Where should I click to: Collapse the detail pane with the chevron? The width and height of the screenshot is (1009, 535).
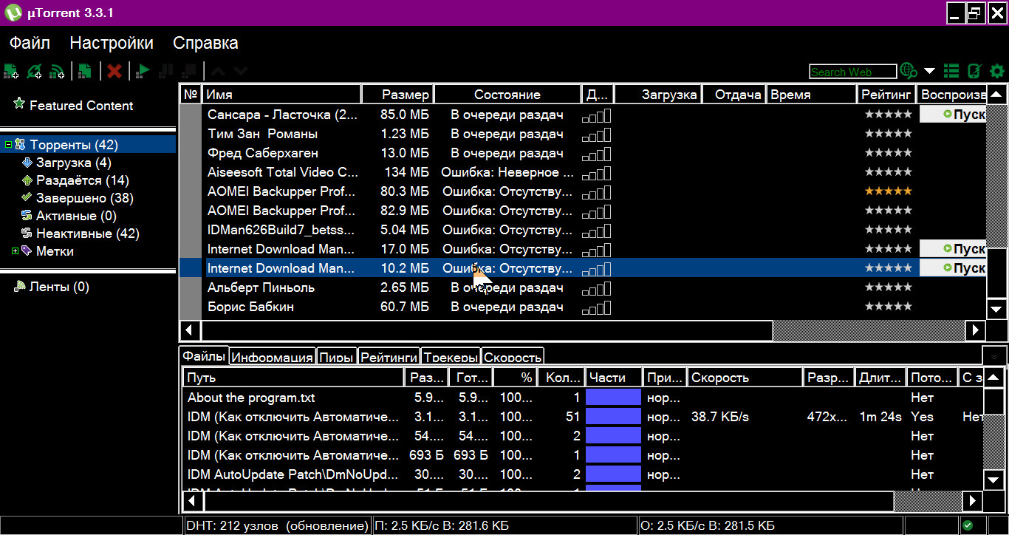(x=994, y=355)
